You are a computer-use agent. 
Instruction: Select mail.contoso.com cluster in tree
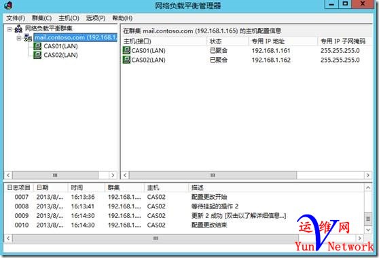click(x=75, y=37)
